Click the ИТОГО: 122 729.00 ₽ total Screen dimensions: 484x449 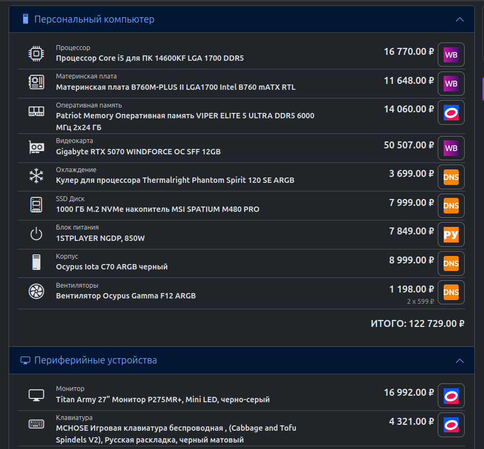click(x=417, y=323)
